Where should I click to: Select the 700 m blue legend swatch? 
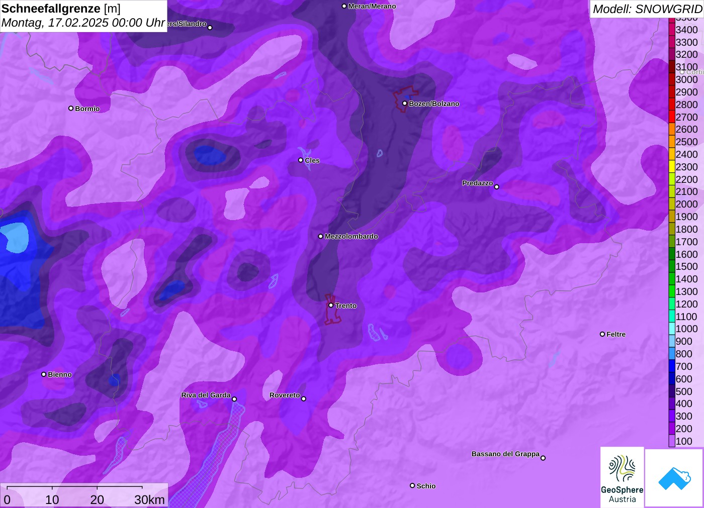672,366
